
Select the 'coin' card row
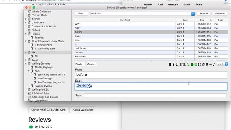click(x=151, y=36)
